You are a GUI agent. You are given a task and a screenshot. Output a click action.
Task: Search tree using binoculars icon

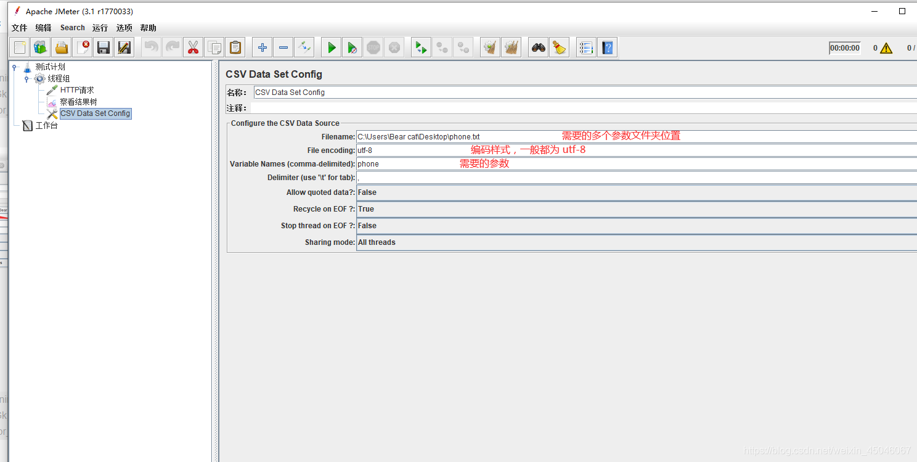[539, 47]
